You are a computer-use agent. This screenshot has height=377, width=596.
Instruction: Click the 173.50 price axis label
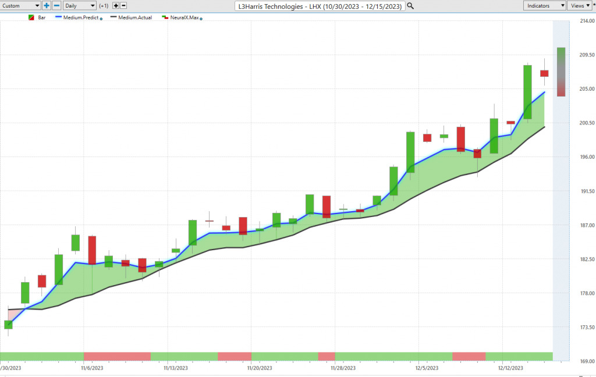click(587, 327)
